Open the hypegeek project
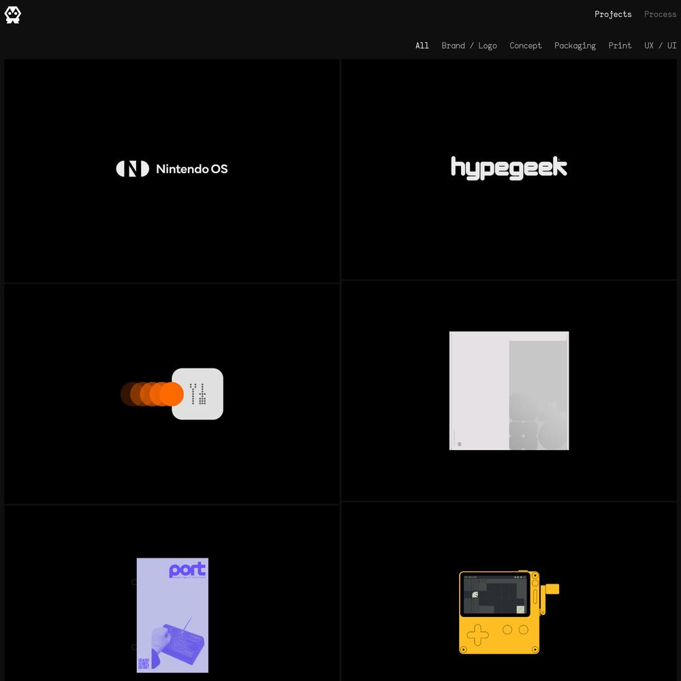 (509, 170)
